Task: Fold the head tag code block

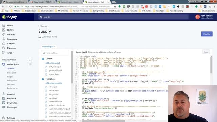Action: point(78,68)
